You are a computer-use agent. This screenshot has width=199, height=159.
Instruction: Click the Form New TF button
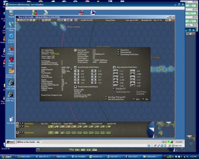[x=119, y=89]
